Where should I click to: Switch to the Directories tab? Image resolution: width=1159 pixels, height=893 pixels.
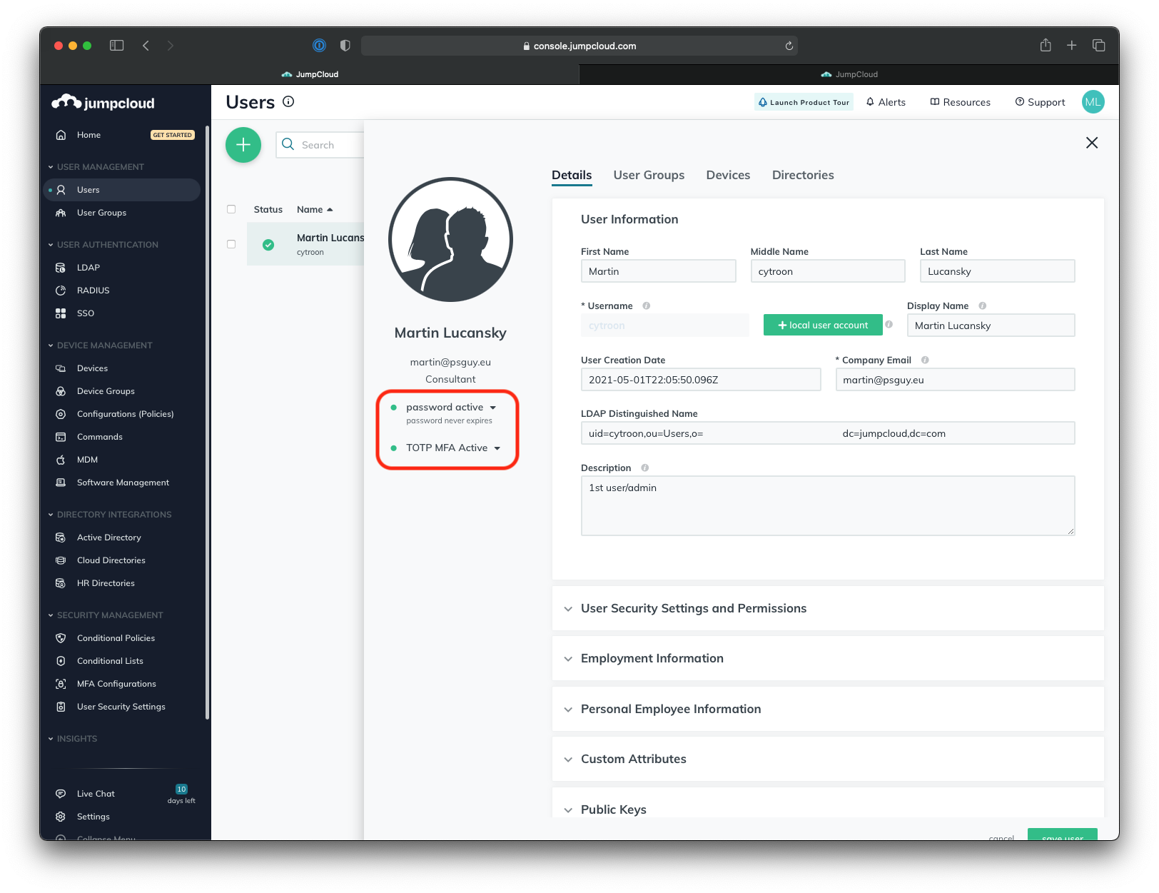pos(803,175)
